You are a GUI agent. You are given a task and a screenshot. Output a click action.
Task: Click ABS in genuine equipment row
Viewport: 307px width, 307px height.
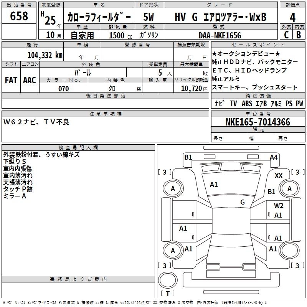point(247,104)
